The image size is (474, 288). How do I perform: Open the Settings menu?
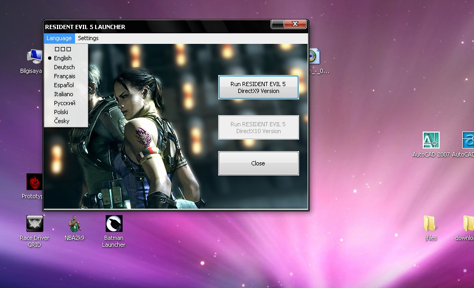coord(88,38)
